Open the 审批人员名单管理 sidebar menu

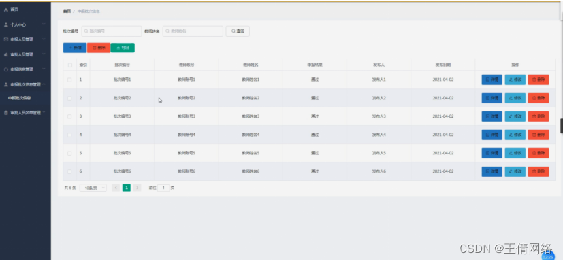click(x=25, y=113)
